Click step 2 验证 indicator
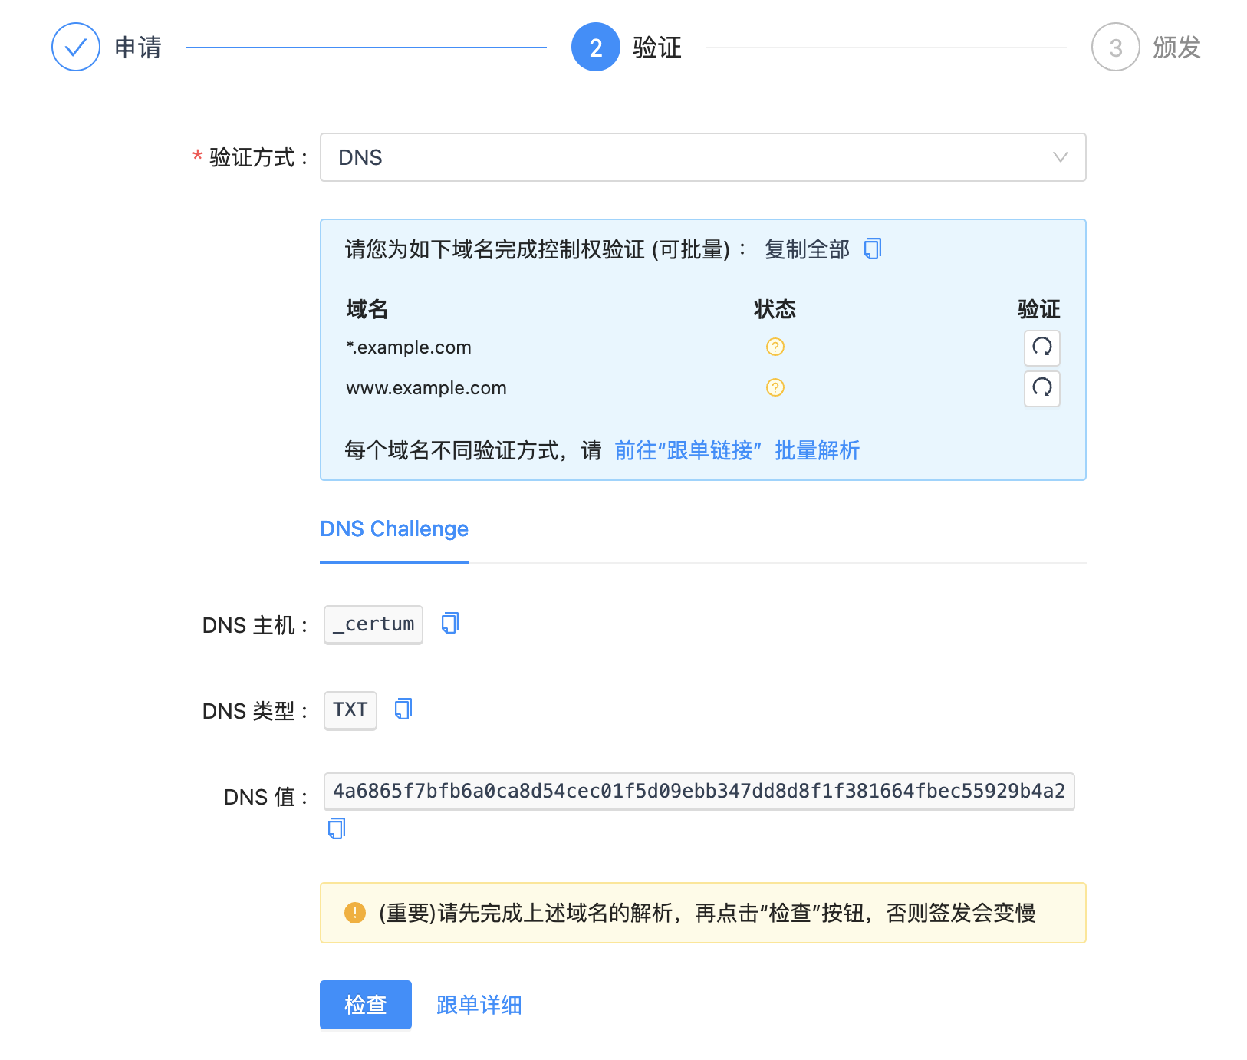Image resolution: width=1247 pixels, height=1060 pixels. pyautogui.click(x=595, y=48)
